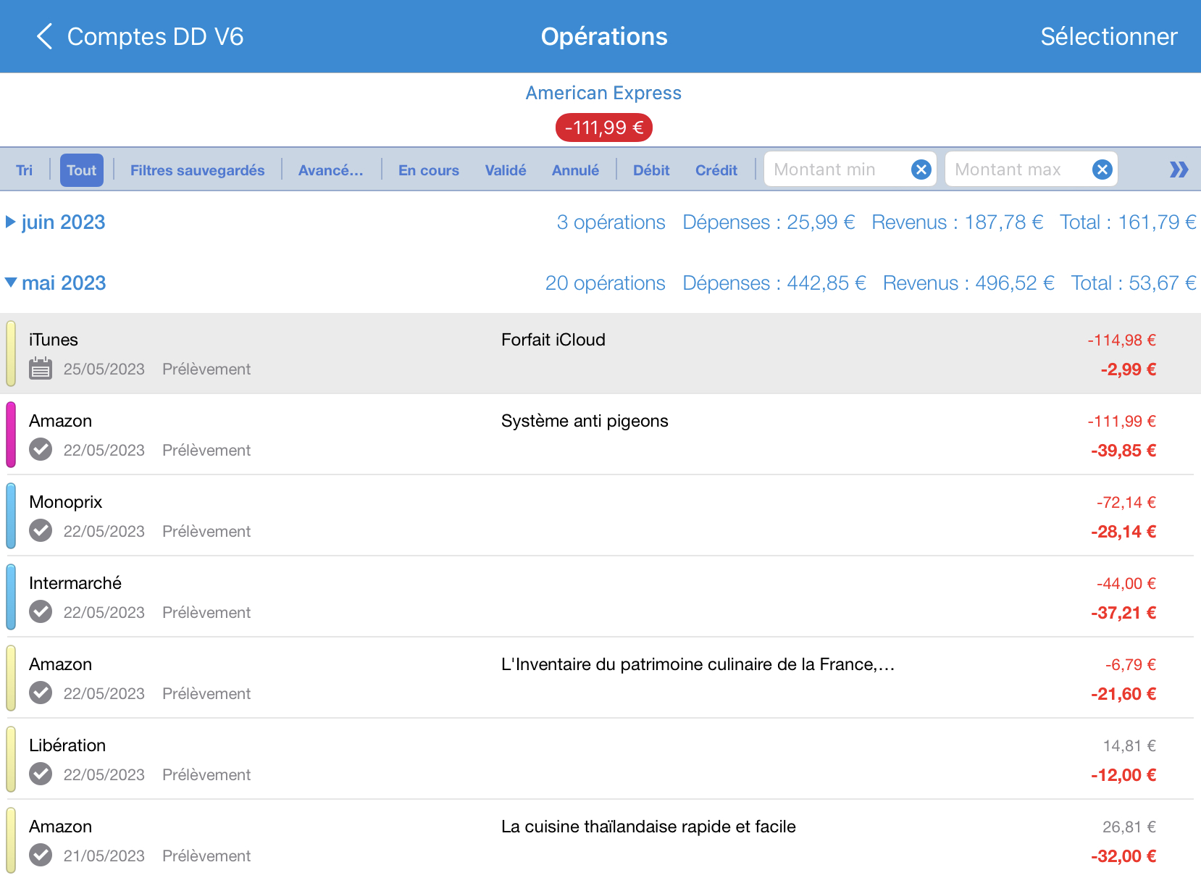Tap the 21/05/2023 date on Amazon row
This screenshot has height=878, width=1201.
[104, 856]
